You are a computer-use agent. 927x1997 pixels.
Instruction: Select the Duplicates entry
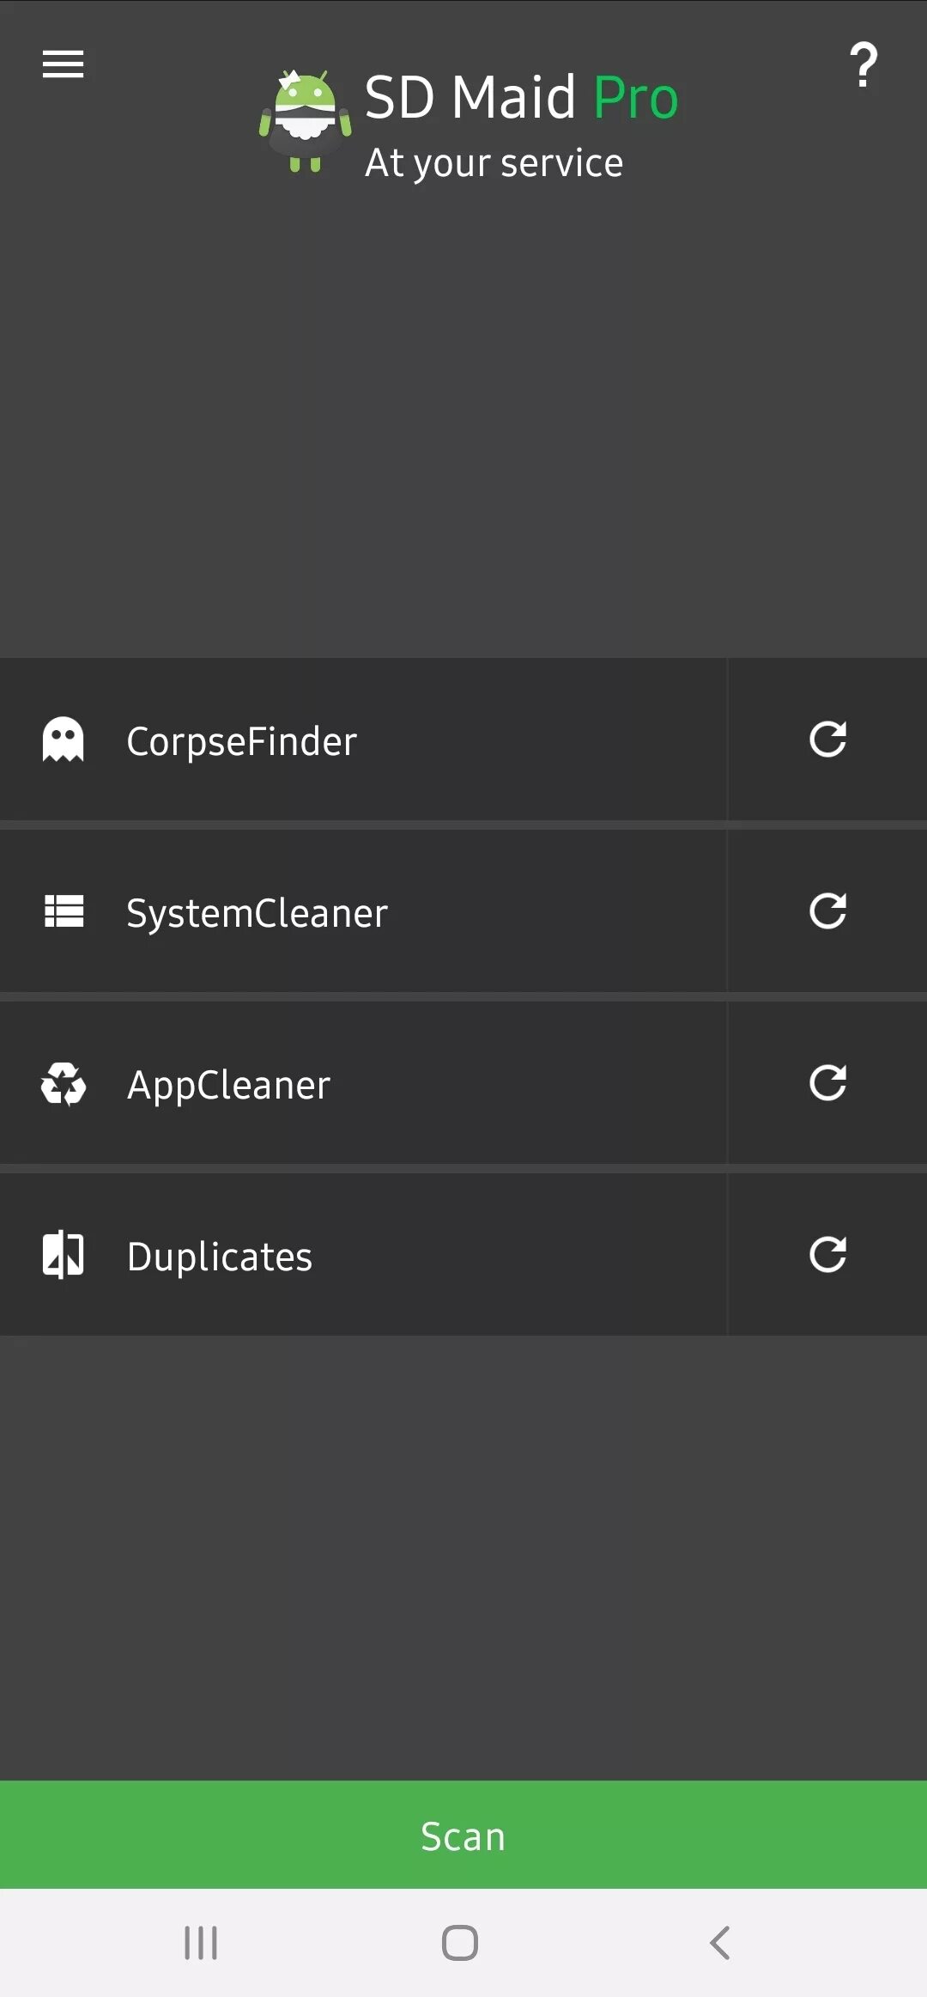pyautogui.click(x=363, y=1255)
